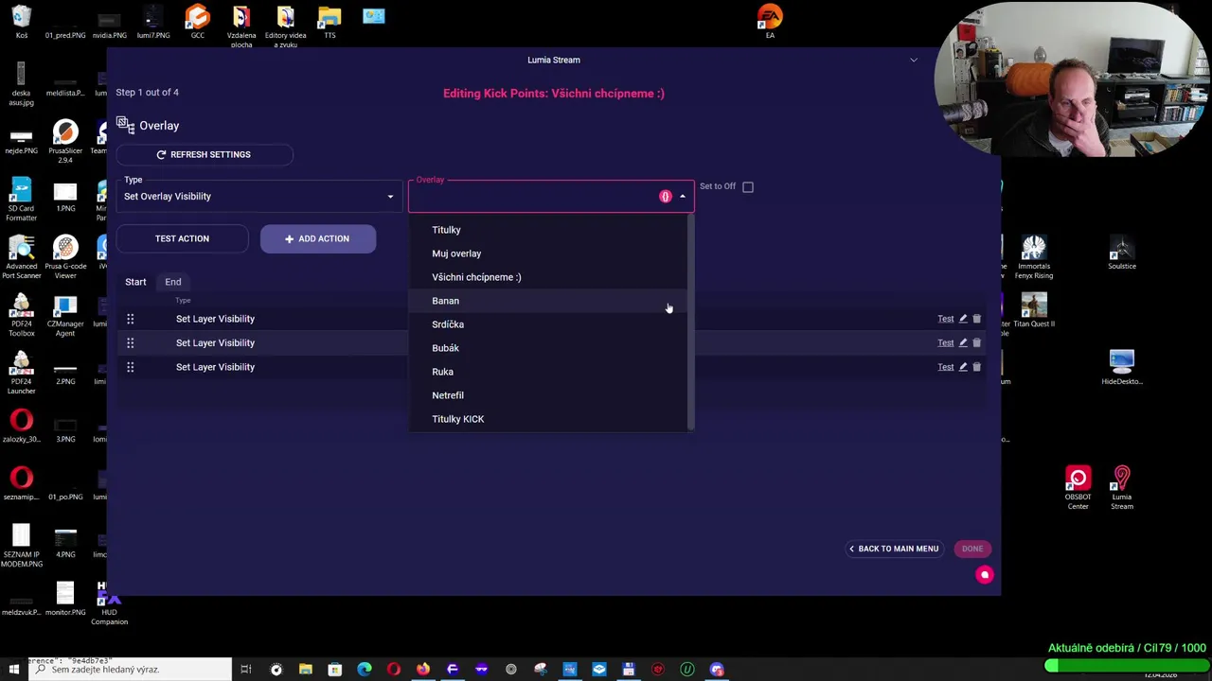Edit the first action with pencil icon

[x=963, y=319]
